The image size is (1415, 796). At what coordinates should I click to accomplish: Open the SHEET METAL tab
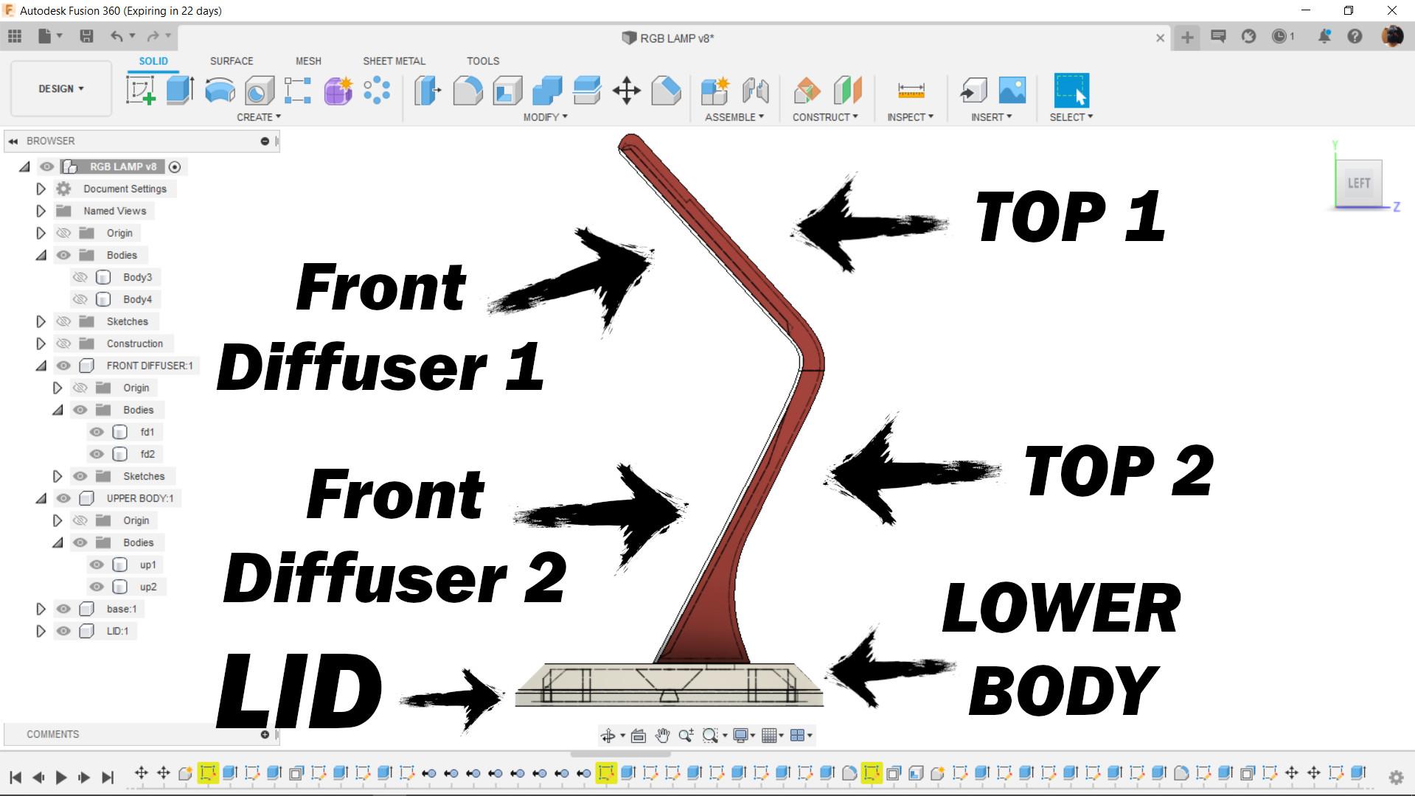point(394,60)
